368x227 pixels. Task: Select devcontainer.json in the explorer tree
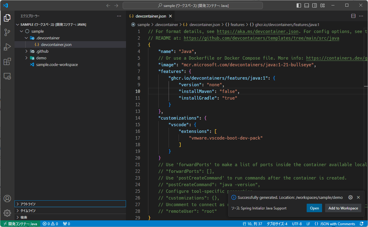70,44
